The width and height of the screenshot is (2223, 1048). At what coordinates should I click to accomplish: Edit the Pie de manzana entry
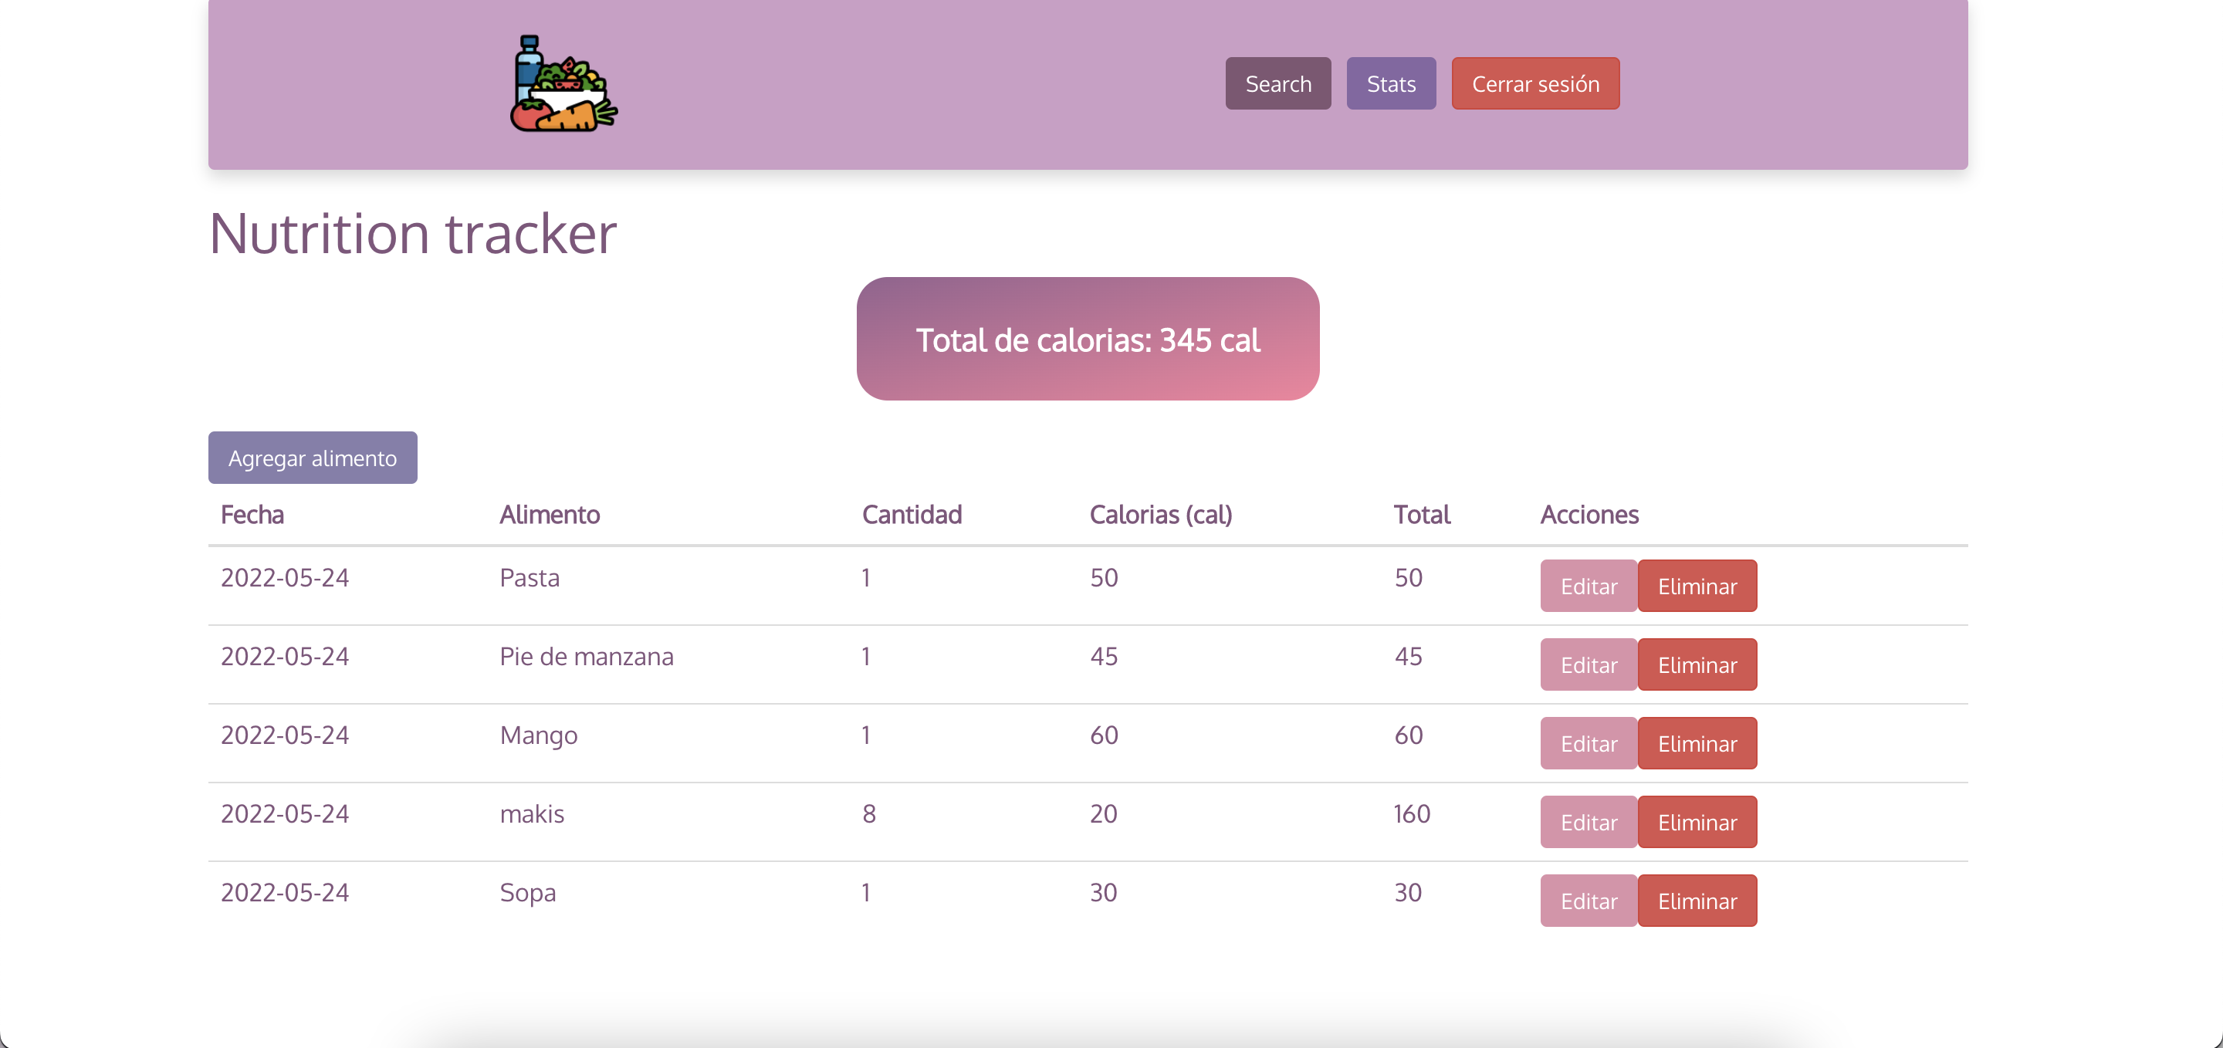(x=1589, y=665)
